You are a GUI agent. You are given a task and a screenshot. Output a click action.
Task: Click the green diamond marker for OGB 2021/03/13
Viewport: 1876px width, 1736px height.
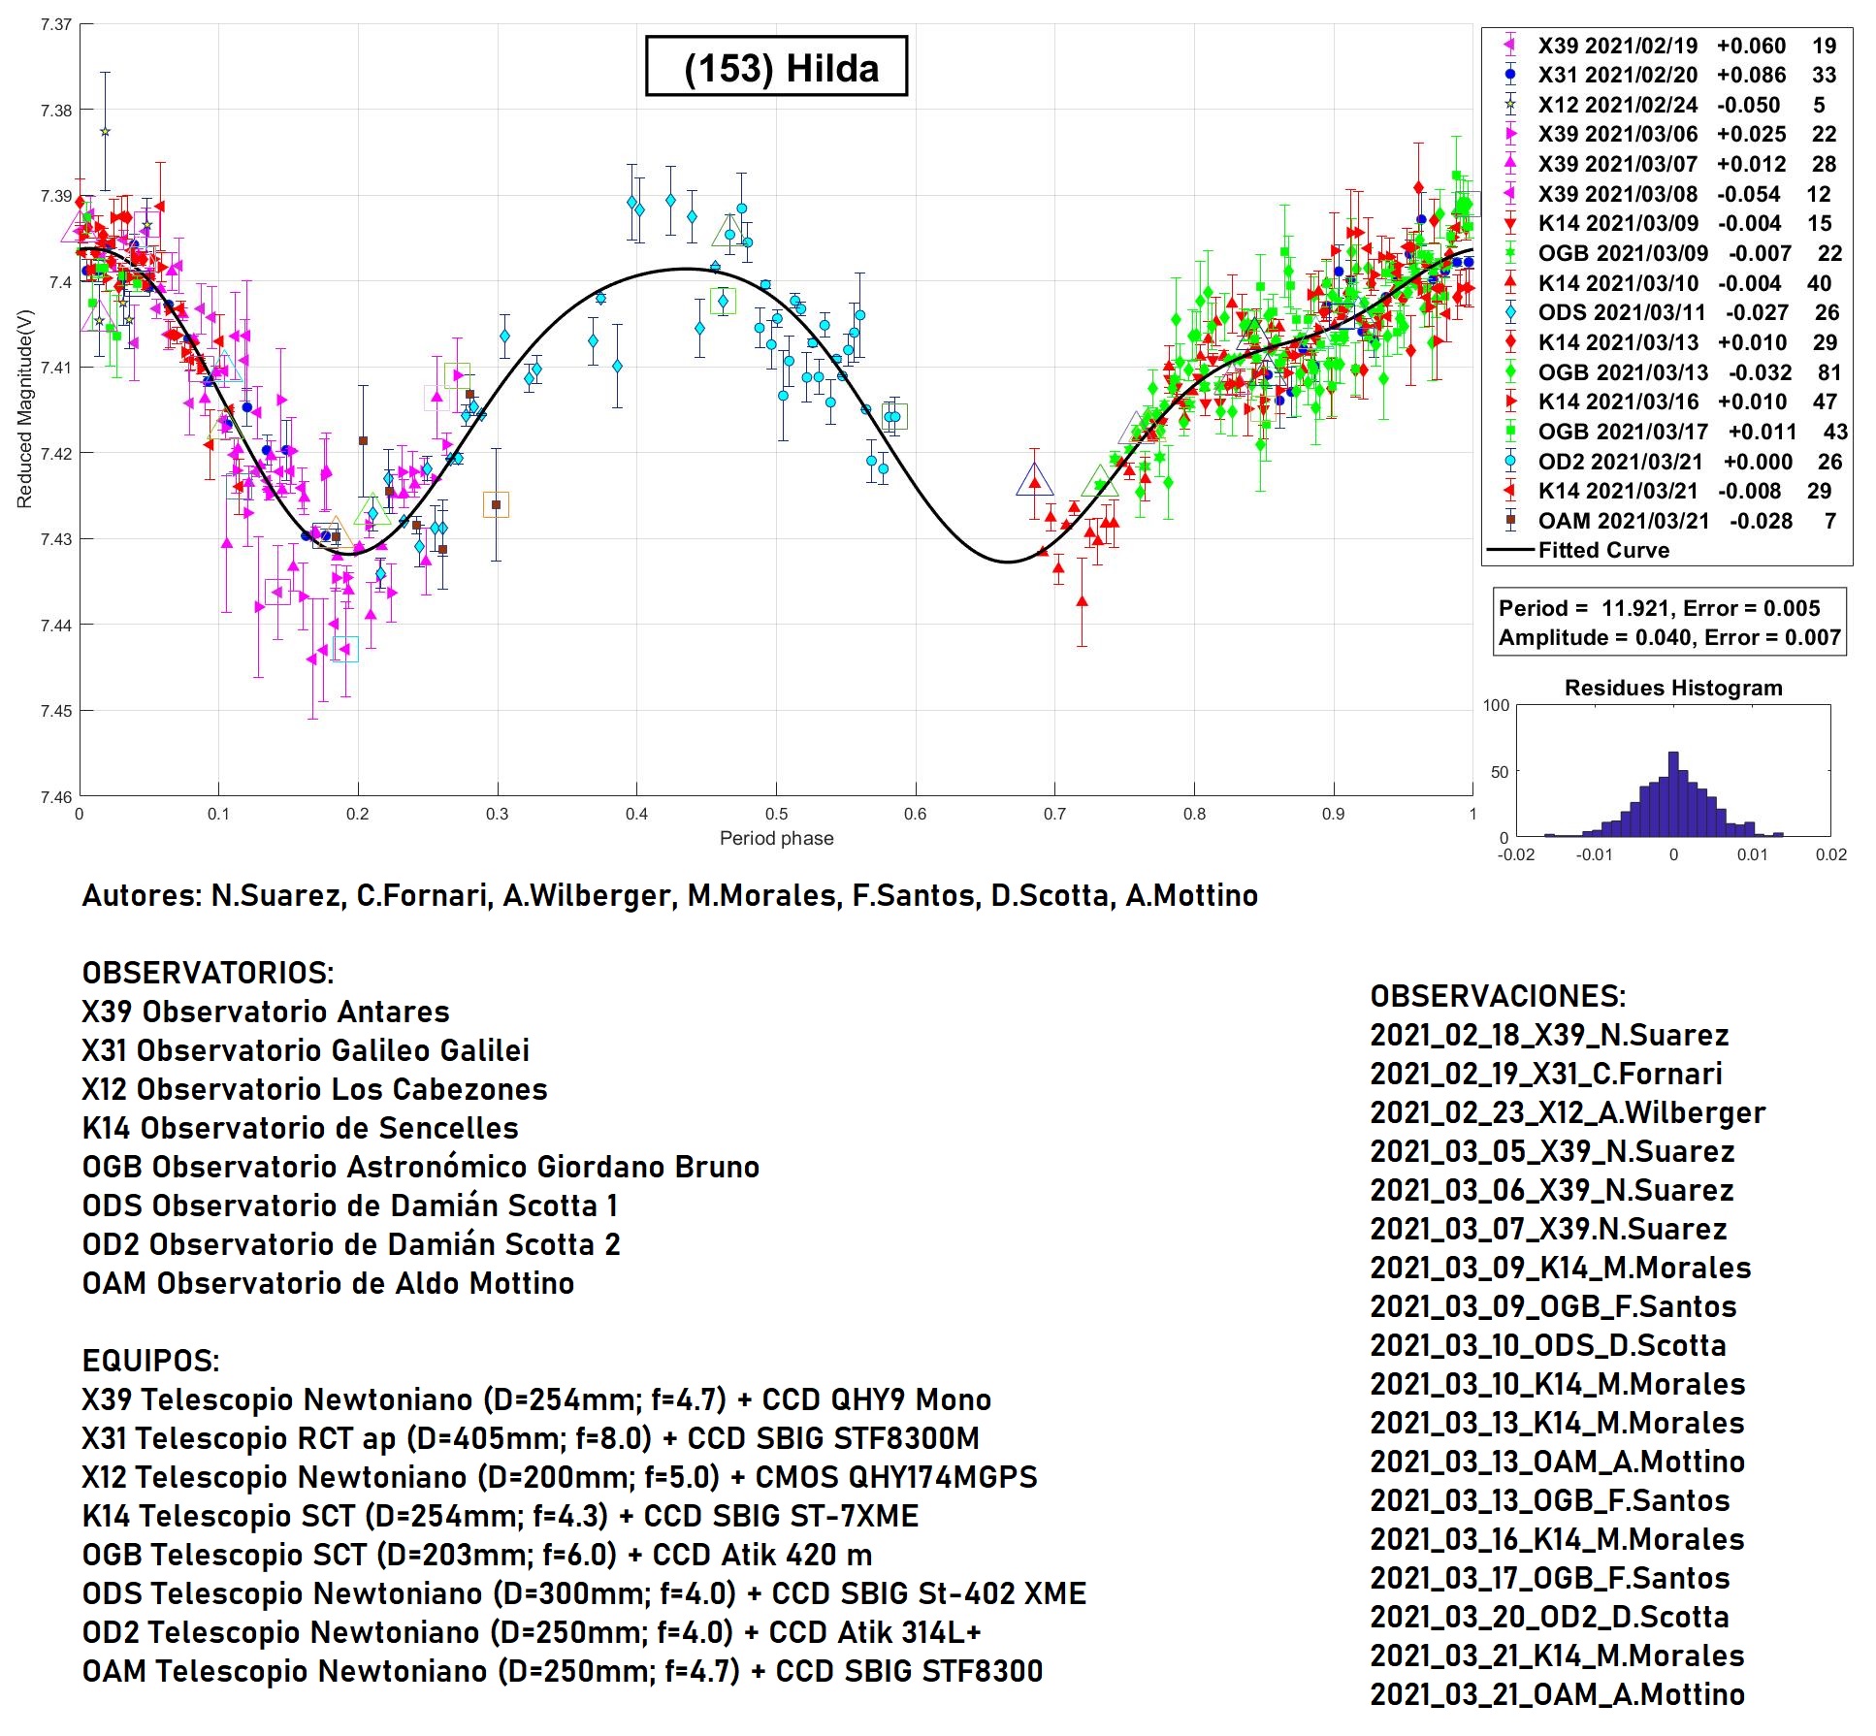1509,372
